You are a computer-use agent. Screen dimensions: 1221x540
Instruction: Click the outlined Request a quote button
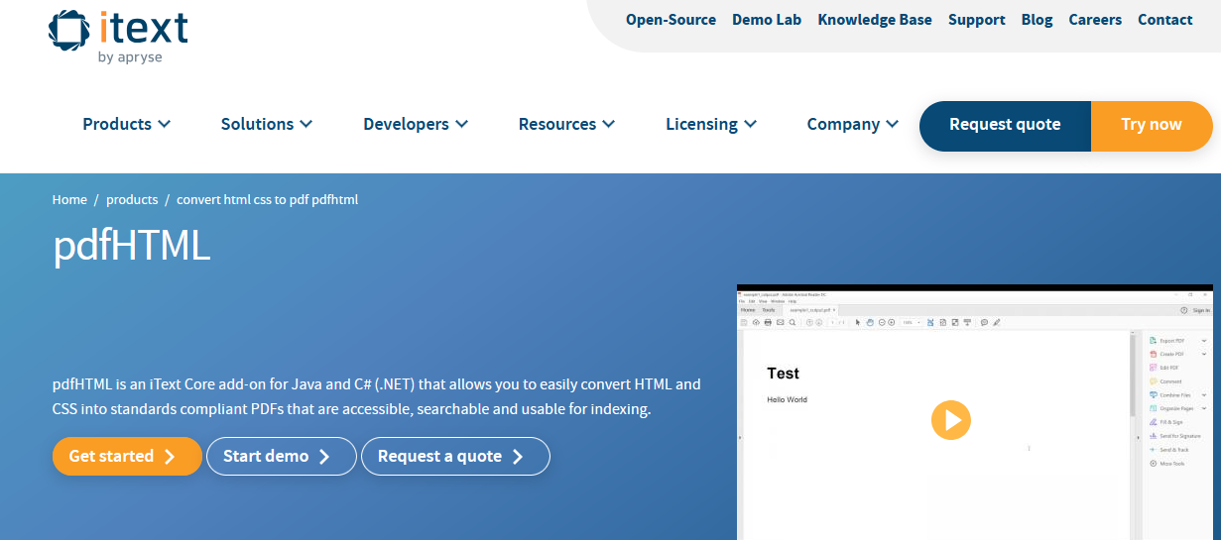(455, 456)
